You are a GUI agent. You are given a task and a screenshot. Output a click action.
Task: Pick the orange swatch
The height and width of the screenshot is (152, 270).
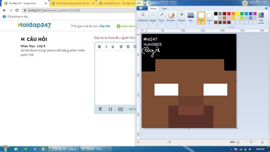(233, 14)
